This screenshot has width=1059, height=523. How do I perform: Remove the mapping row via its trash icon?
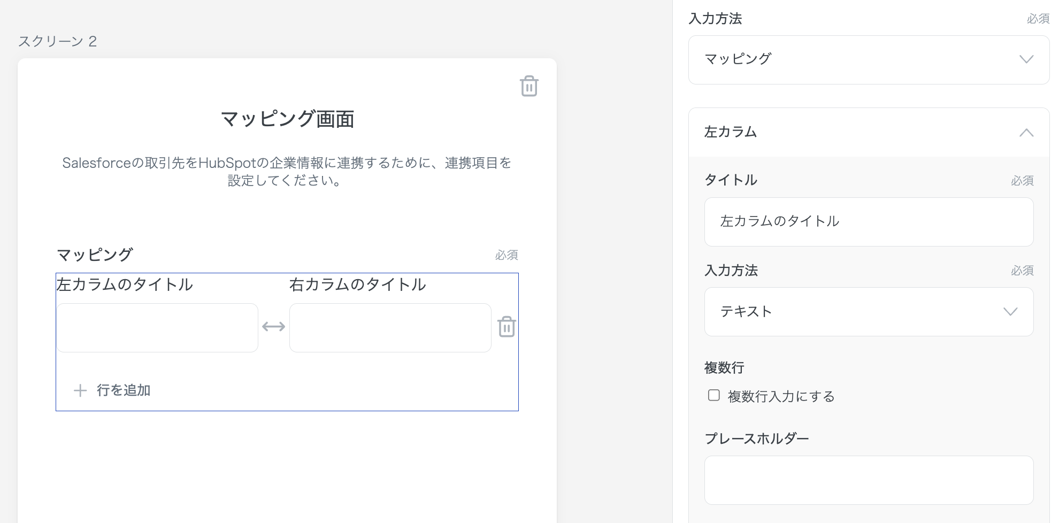pyautogui.click(x=507, y=327)
